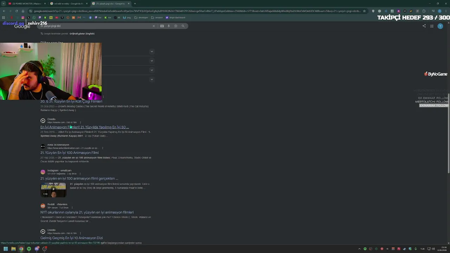Viewport: 450px width, 253px height.
Task: Reload the current page
Action: tap(17, 11)
